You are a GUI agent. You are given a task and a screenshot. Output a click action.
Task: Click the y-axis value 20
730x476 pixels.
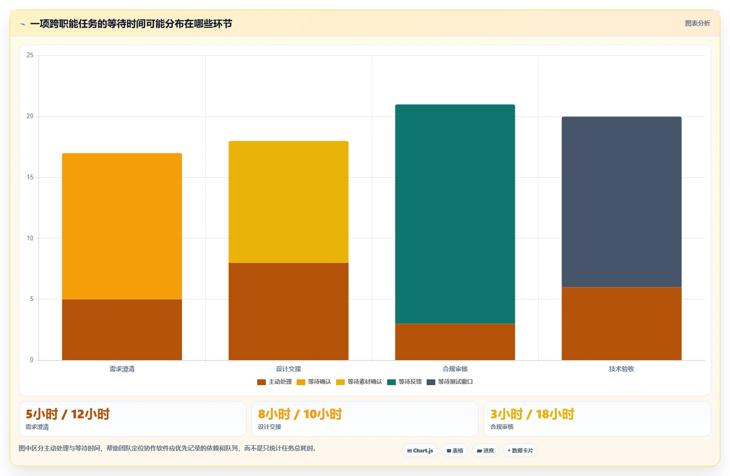point(30,116)
